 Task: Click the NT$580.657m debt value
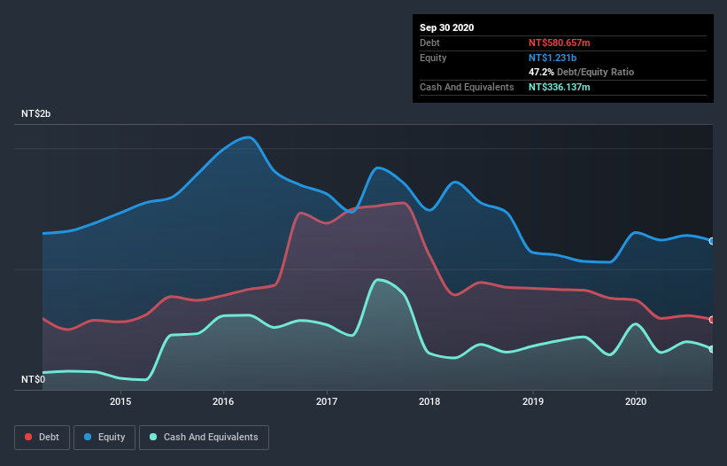[x=559, y=43]
